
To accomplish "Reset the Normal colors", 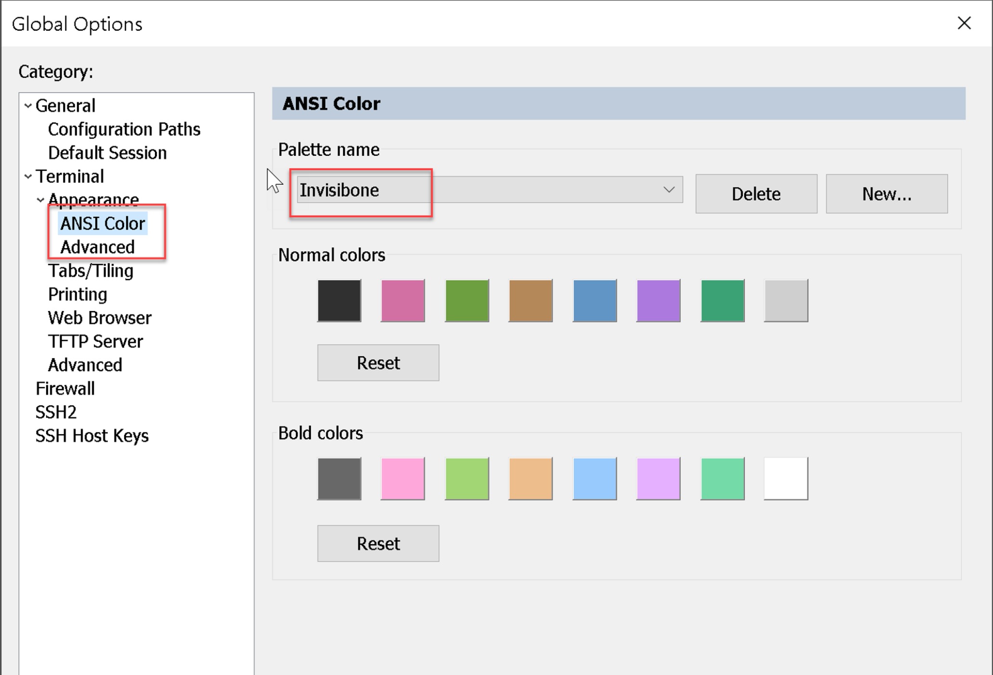I will pos(378,363).
